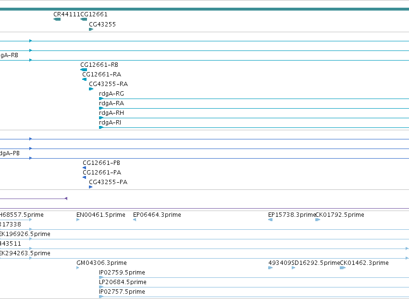Image resolution: width=409 pixels, height=299 pixels.
Task: Click the teal chromosome bar at top
Action: 205,9
